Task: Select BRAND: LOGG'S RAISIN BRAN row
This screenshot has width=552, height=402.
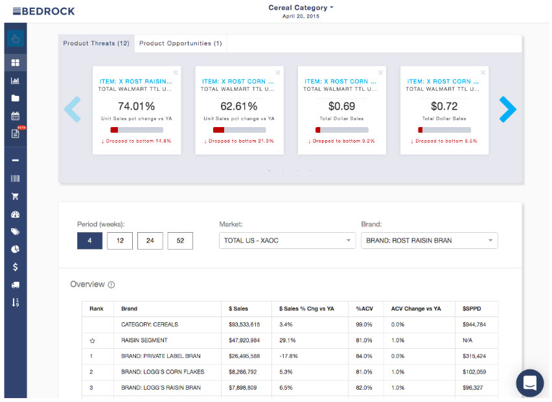Action: (290, 388)
